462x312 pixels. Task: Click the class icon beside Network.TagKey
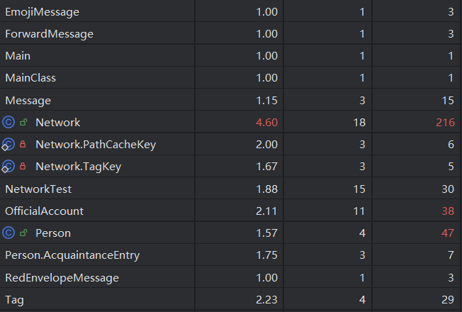8,167
